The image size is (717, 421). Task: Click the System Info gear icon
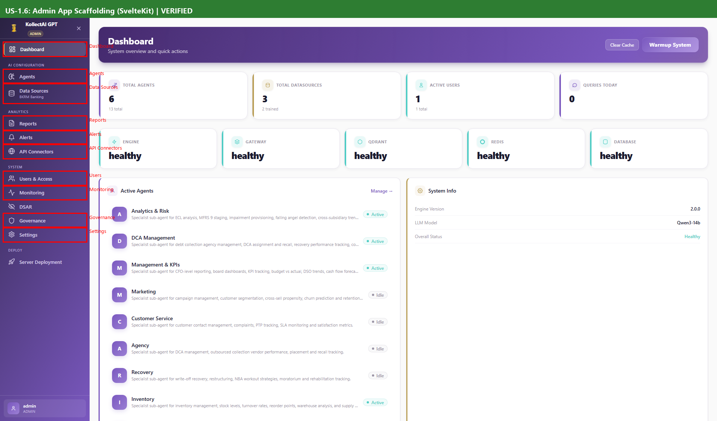[420, 191]
